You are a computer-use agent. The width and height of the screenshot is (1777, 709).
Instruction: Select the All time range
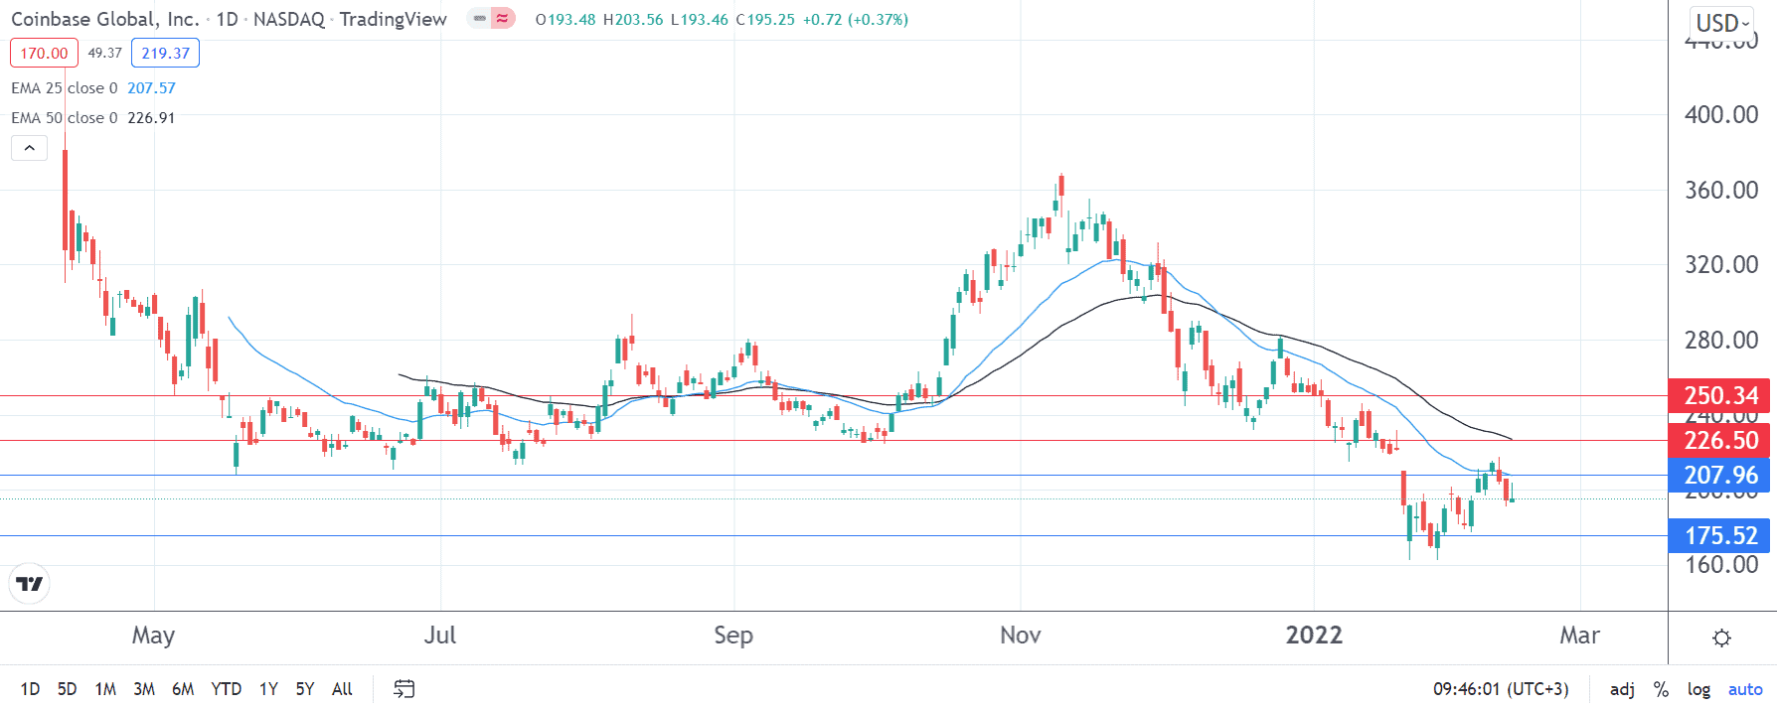tap(342, 688)
